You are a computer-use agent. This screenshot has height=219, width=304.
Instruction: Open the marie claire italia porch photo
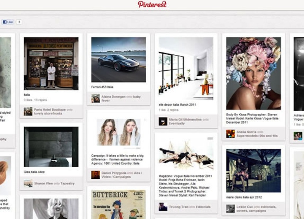tap(253, 171)
